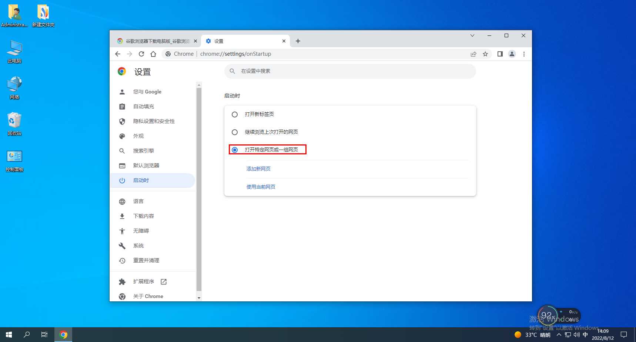Click the download icon next to 下载内容
The height and width of the screenshot is (342, 636).
coord(122,216)
